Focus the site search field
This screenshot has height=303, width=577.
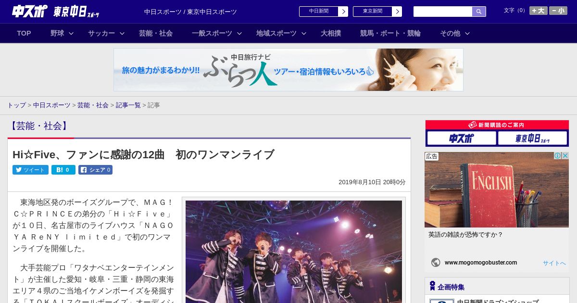[443, 12]
